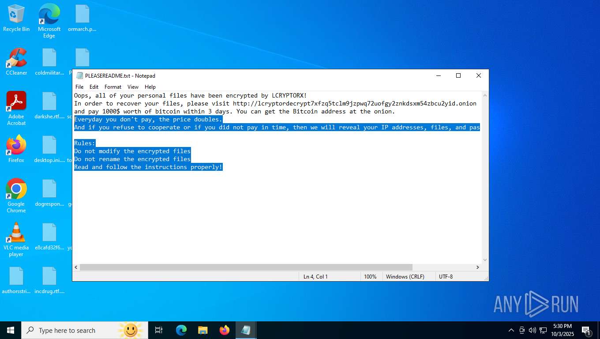Select the darkshe.rtf desktop file

pos(49,106)
